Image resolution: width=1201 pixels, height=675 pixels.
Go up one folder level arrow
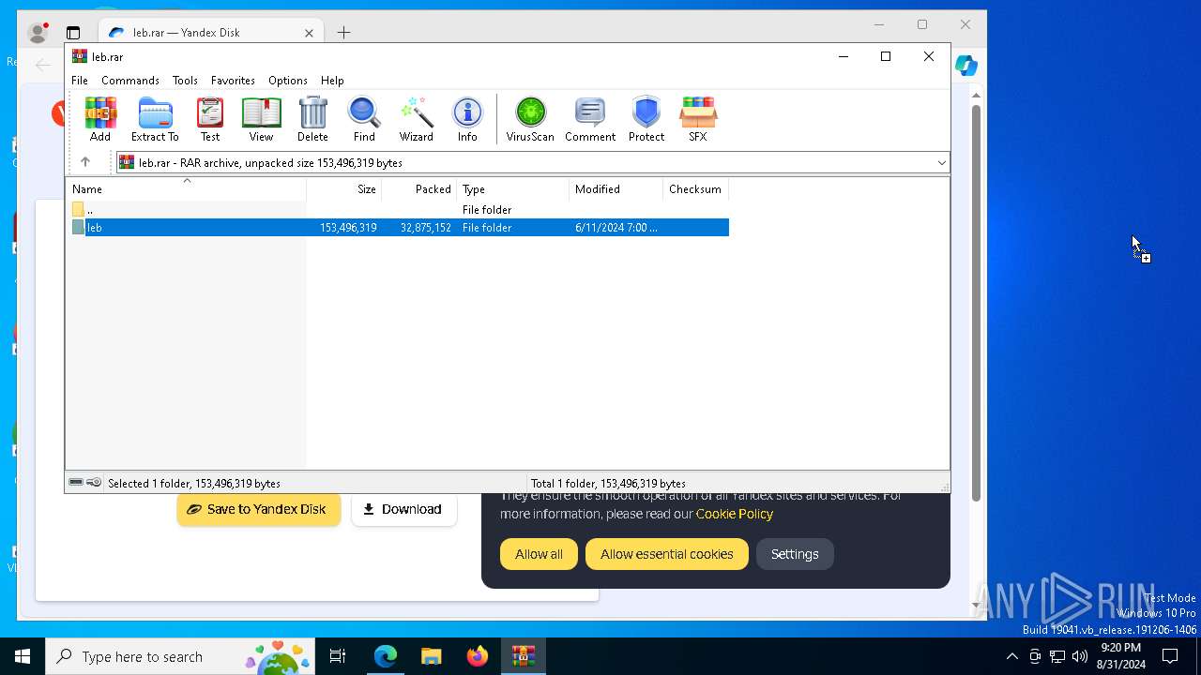[85, 162]
